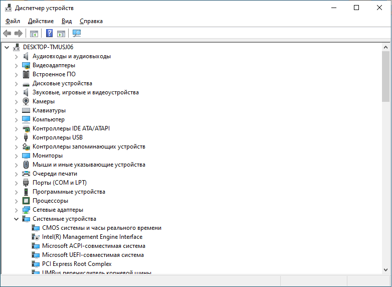Screen dimensions: 392x287
Task: Collapse the DESKTOP-TMUSJ06 root node
Action: pyautogui.click(x=7, y=47)
